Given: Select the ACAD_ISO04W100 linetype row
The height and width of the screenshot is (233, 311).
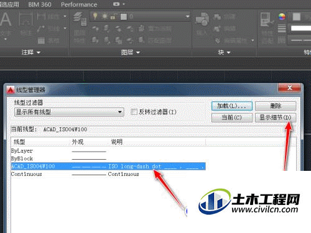Looking at the screenshot, I should coord(108,167).
